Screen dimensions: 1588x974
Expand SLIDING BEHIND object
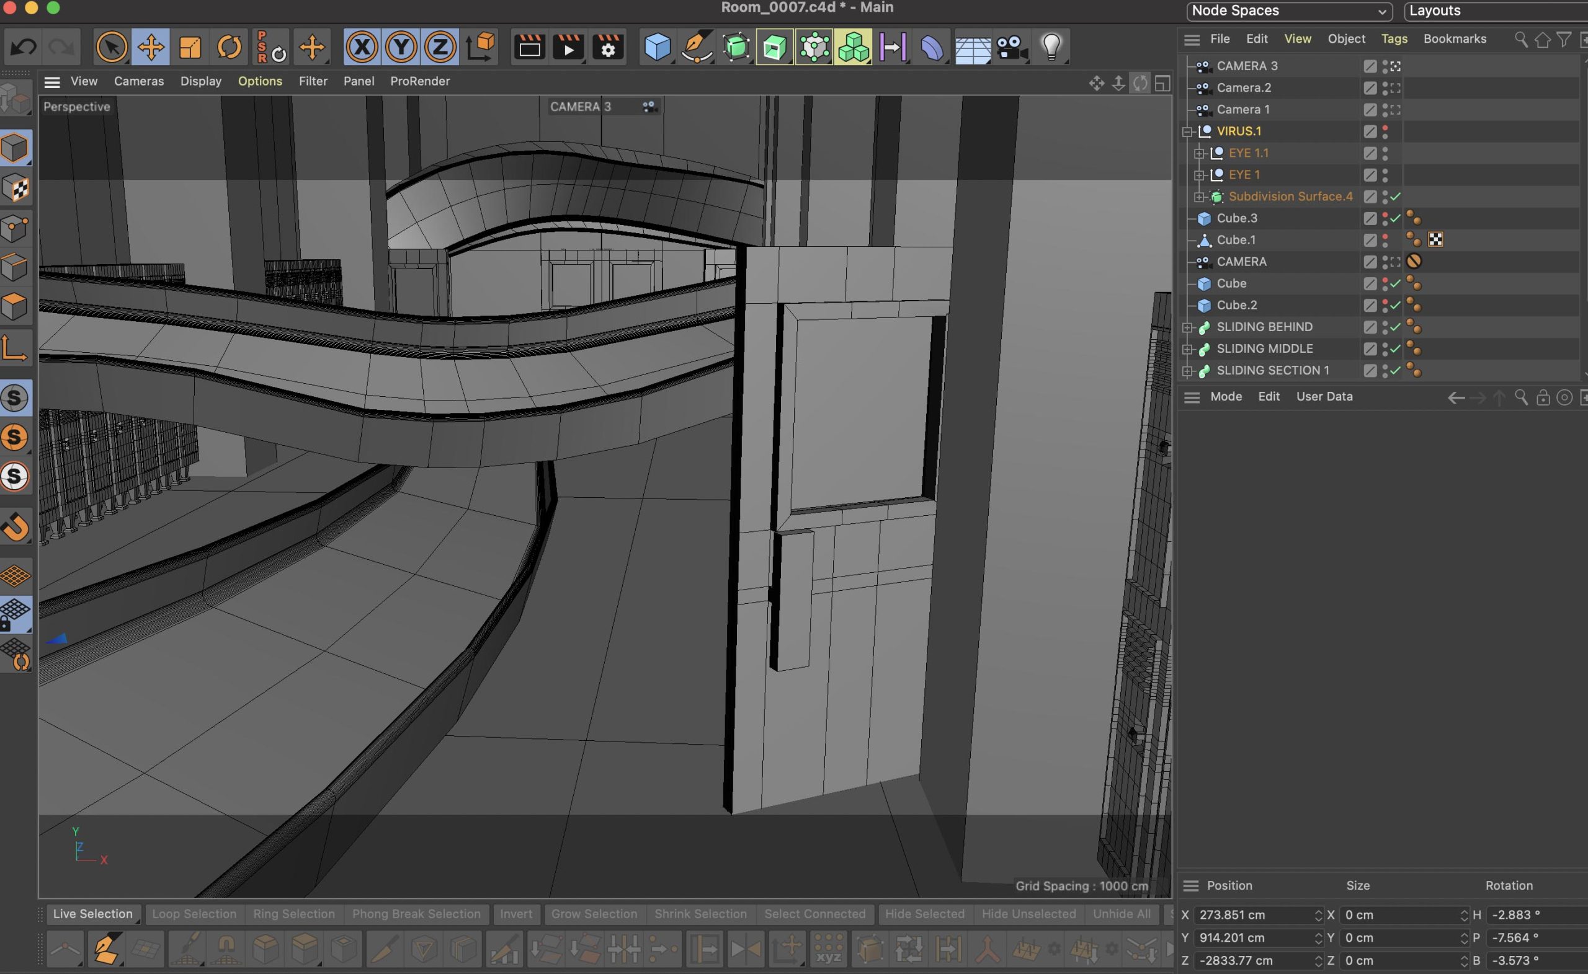click(x=1187, y=327)
